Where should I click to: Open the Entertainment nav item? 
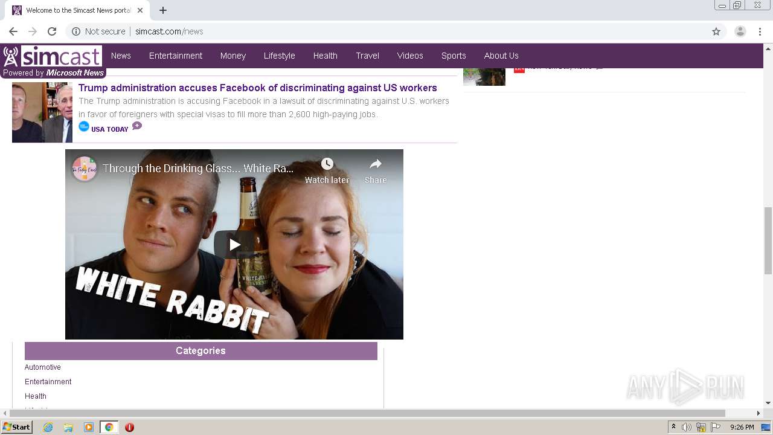tap(176, 56)
